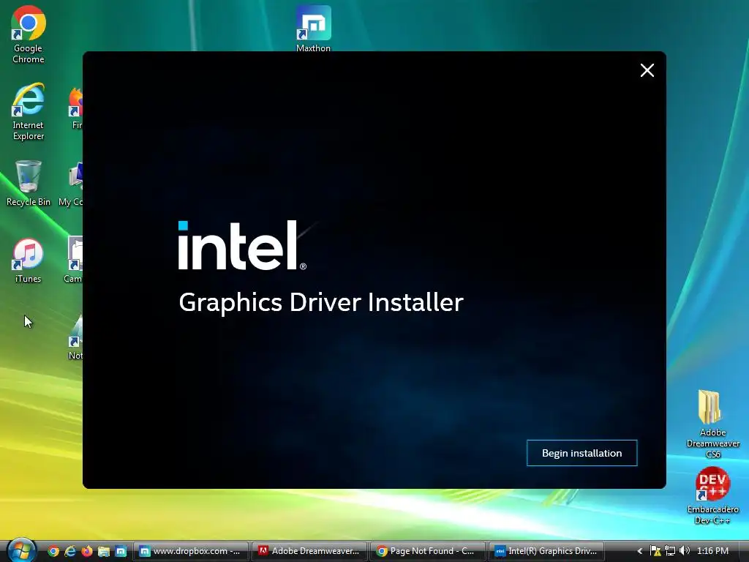Close the Intel Graphics Driver Installer
749x562 pixels.
pyautogui.click(x=647, y=70)
